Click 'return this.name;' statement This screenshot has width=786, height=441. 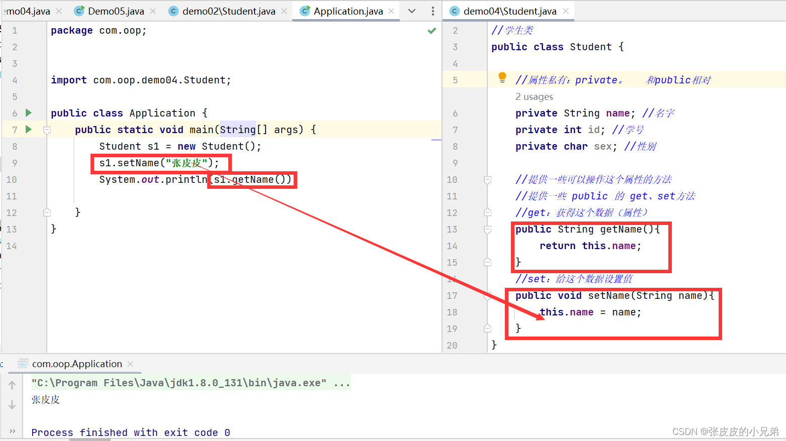[590, 246]
